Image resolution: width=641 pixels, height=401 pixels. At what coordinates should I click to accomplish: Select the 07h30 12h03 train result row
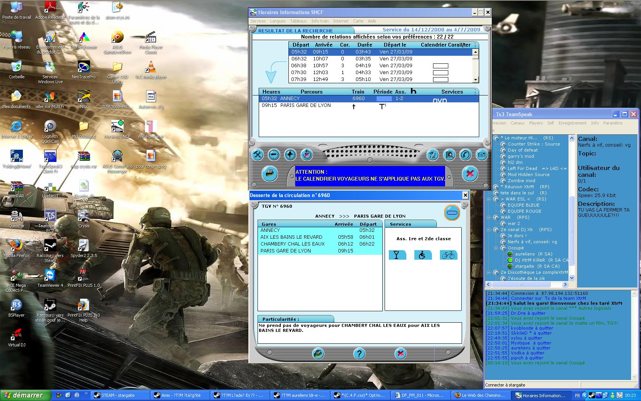[x=381, y=73]
